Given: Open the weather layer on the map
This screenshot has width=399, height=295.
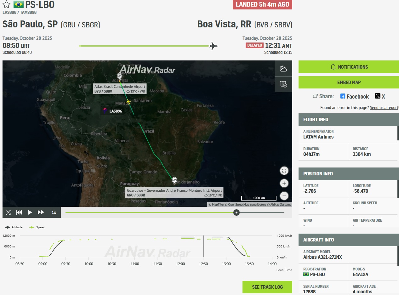Looking at the screenshot, I should [x=283, y=69].
